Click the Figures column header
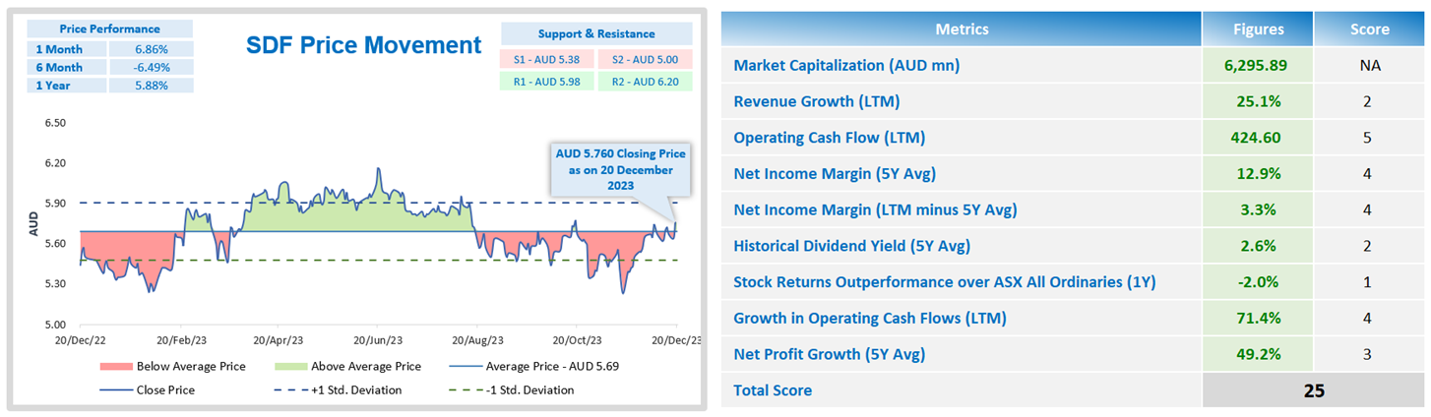 point(1258,29)
